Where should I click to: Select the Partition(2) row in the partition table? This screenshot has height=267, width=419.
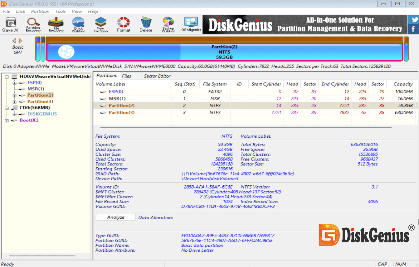255,106
